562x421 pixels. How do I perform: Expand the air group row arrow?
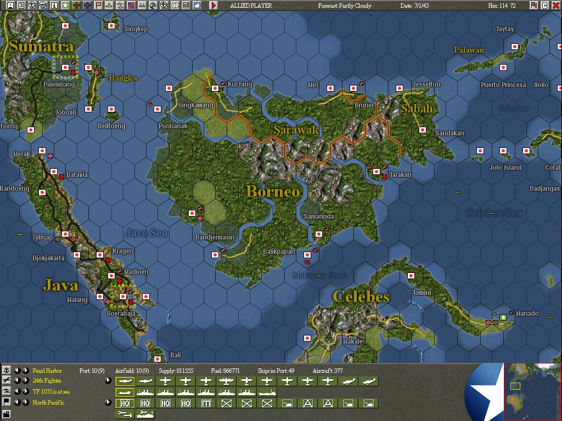108,380
